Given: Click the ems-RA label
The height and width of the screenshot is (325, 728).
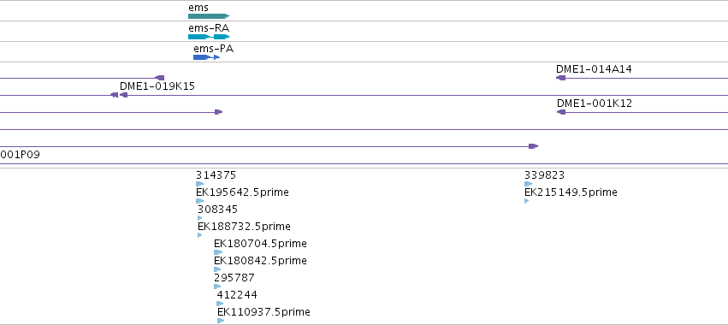Looking at the screenshot, I should 209,28.
